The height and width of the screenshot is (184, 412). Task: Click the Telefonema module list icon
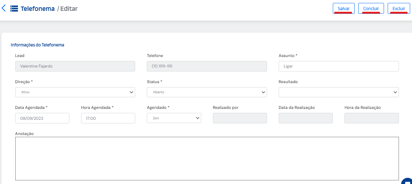(x=14, y=9)
